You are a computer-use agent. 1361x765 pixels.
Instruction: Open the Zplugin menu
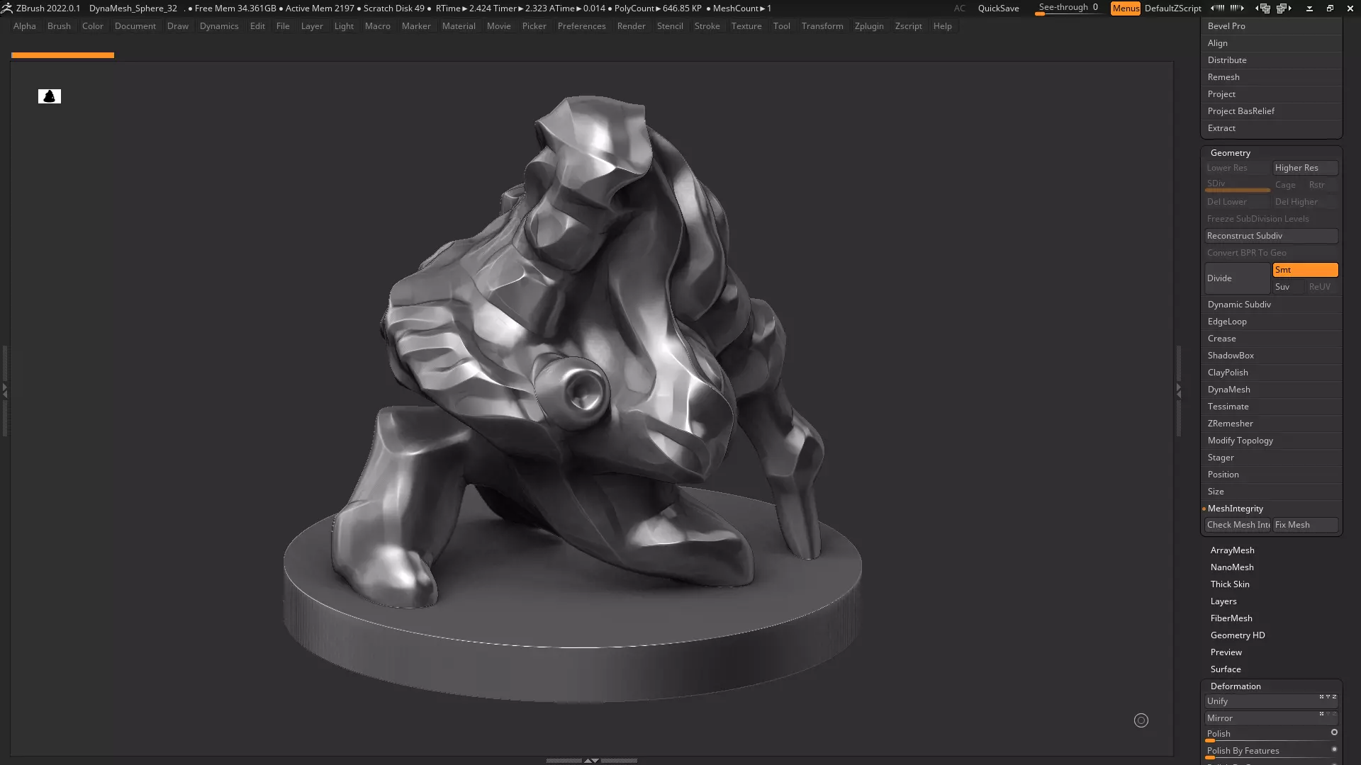(869, 26)
